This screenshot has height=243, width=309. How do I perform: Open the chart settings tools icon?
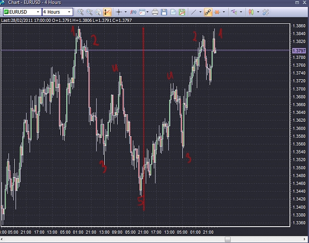265,12
